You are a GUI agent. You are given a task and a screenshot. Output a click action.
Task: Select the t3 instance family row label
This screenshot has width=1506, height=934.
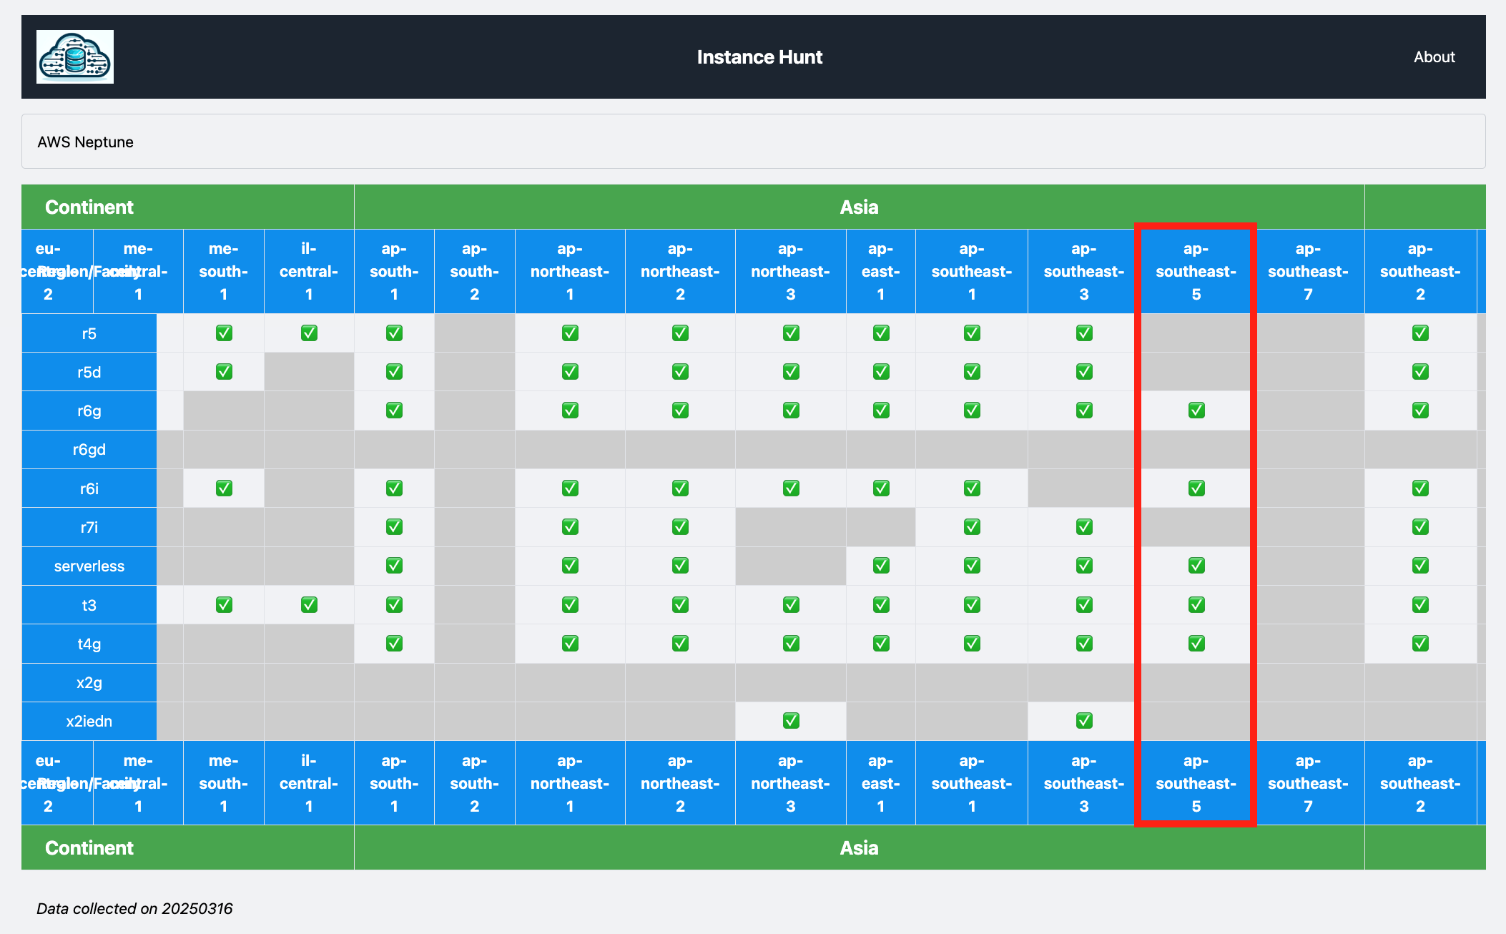click(x=89, y=605)
